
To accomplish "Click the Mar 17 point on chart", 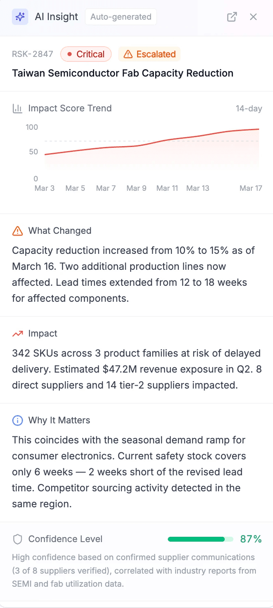I will click(x=259, y=129).
